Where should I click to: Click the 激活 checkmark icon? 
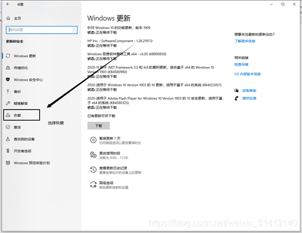[8, 127]
